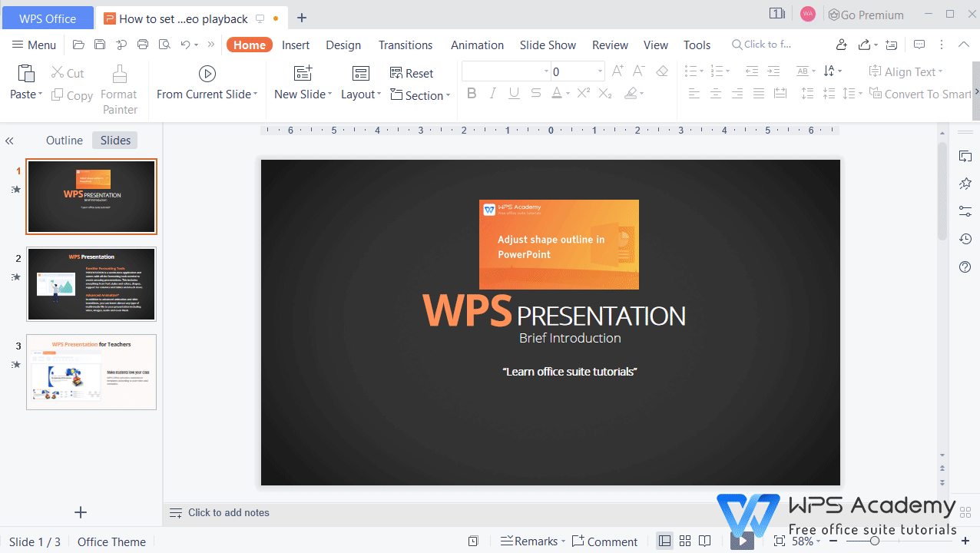Image resolution: width=980 pixels, height=553 pixels.
Task: Click the History clock icon in right sidebar
Action: click(x=965, y=240)
